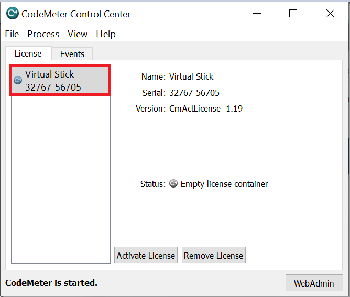Click the Virtual Stick container icon in list
350x297 pixels.
tap(18, 80)
